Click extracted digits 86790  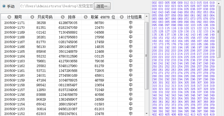(99, 23)
